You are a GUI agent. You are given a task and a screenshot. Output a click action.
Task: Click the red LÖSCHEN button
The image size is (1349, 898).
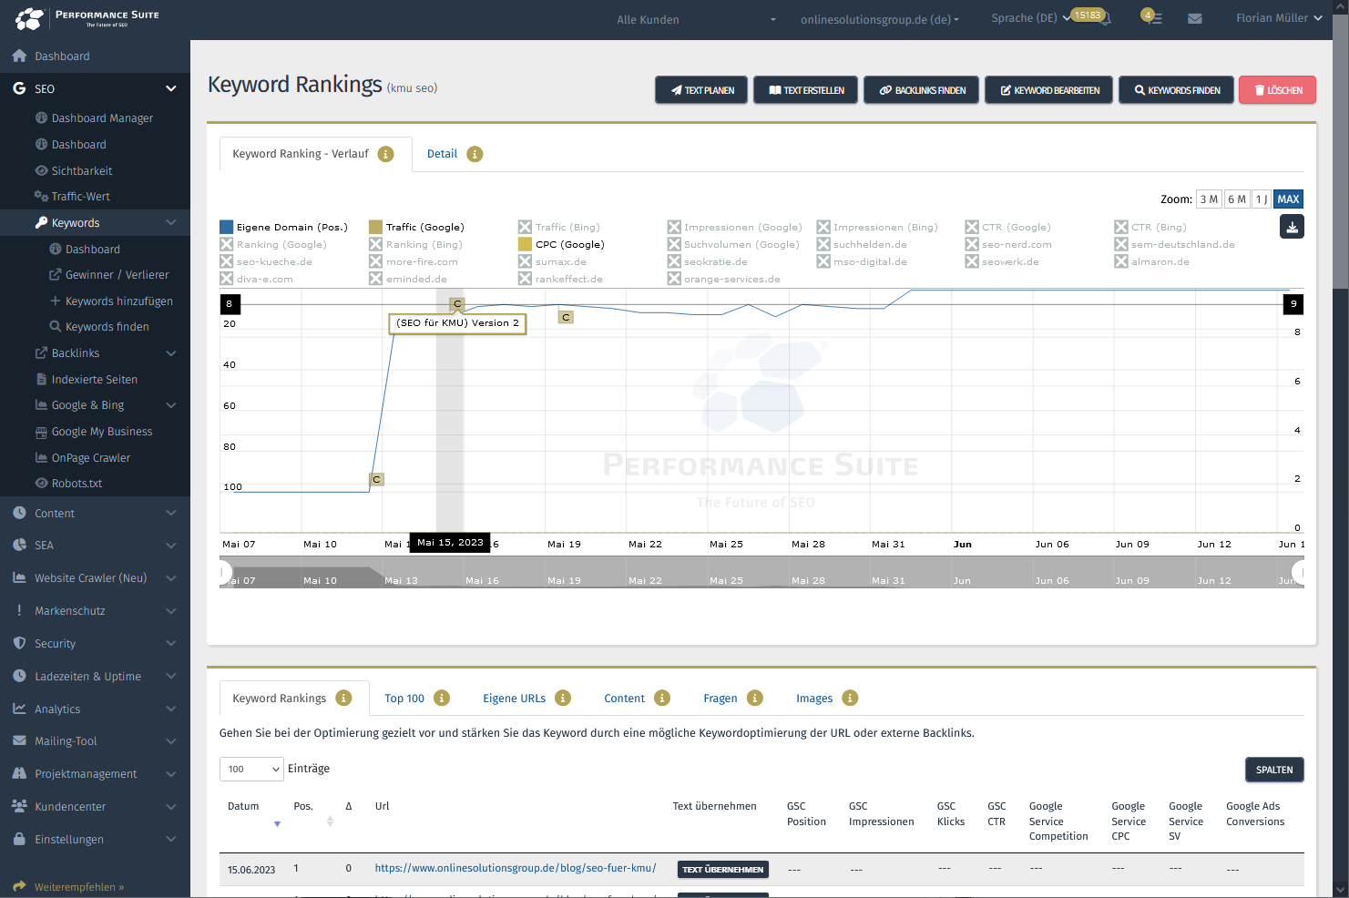click(x=1277, y=90)
